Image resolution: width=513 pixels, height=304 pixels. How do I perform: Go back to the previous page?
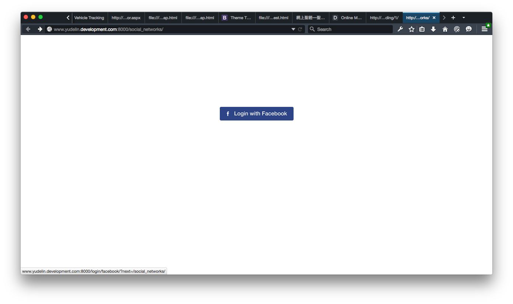coord(28,29)
